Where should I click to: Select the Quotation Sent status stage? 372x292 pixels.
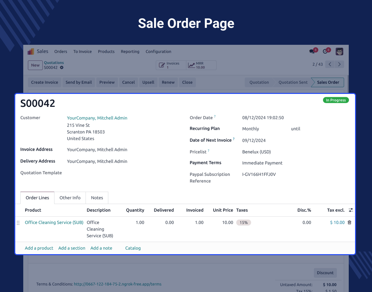[293, 82]
